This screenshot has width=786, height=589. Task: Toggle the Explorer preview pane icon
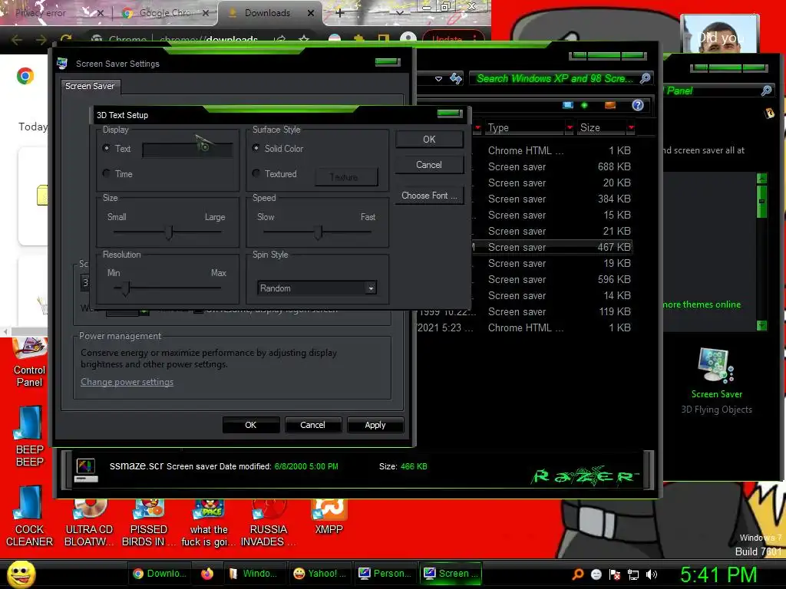click(610, 105)
